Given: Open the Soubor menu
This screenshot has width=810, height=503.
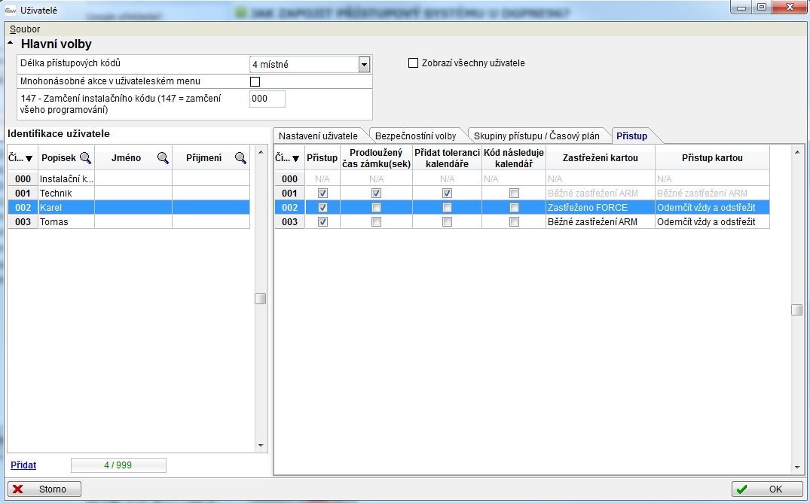Looking at the screenshot, I should (x=24, y=29).
